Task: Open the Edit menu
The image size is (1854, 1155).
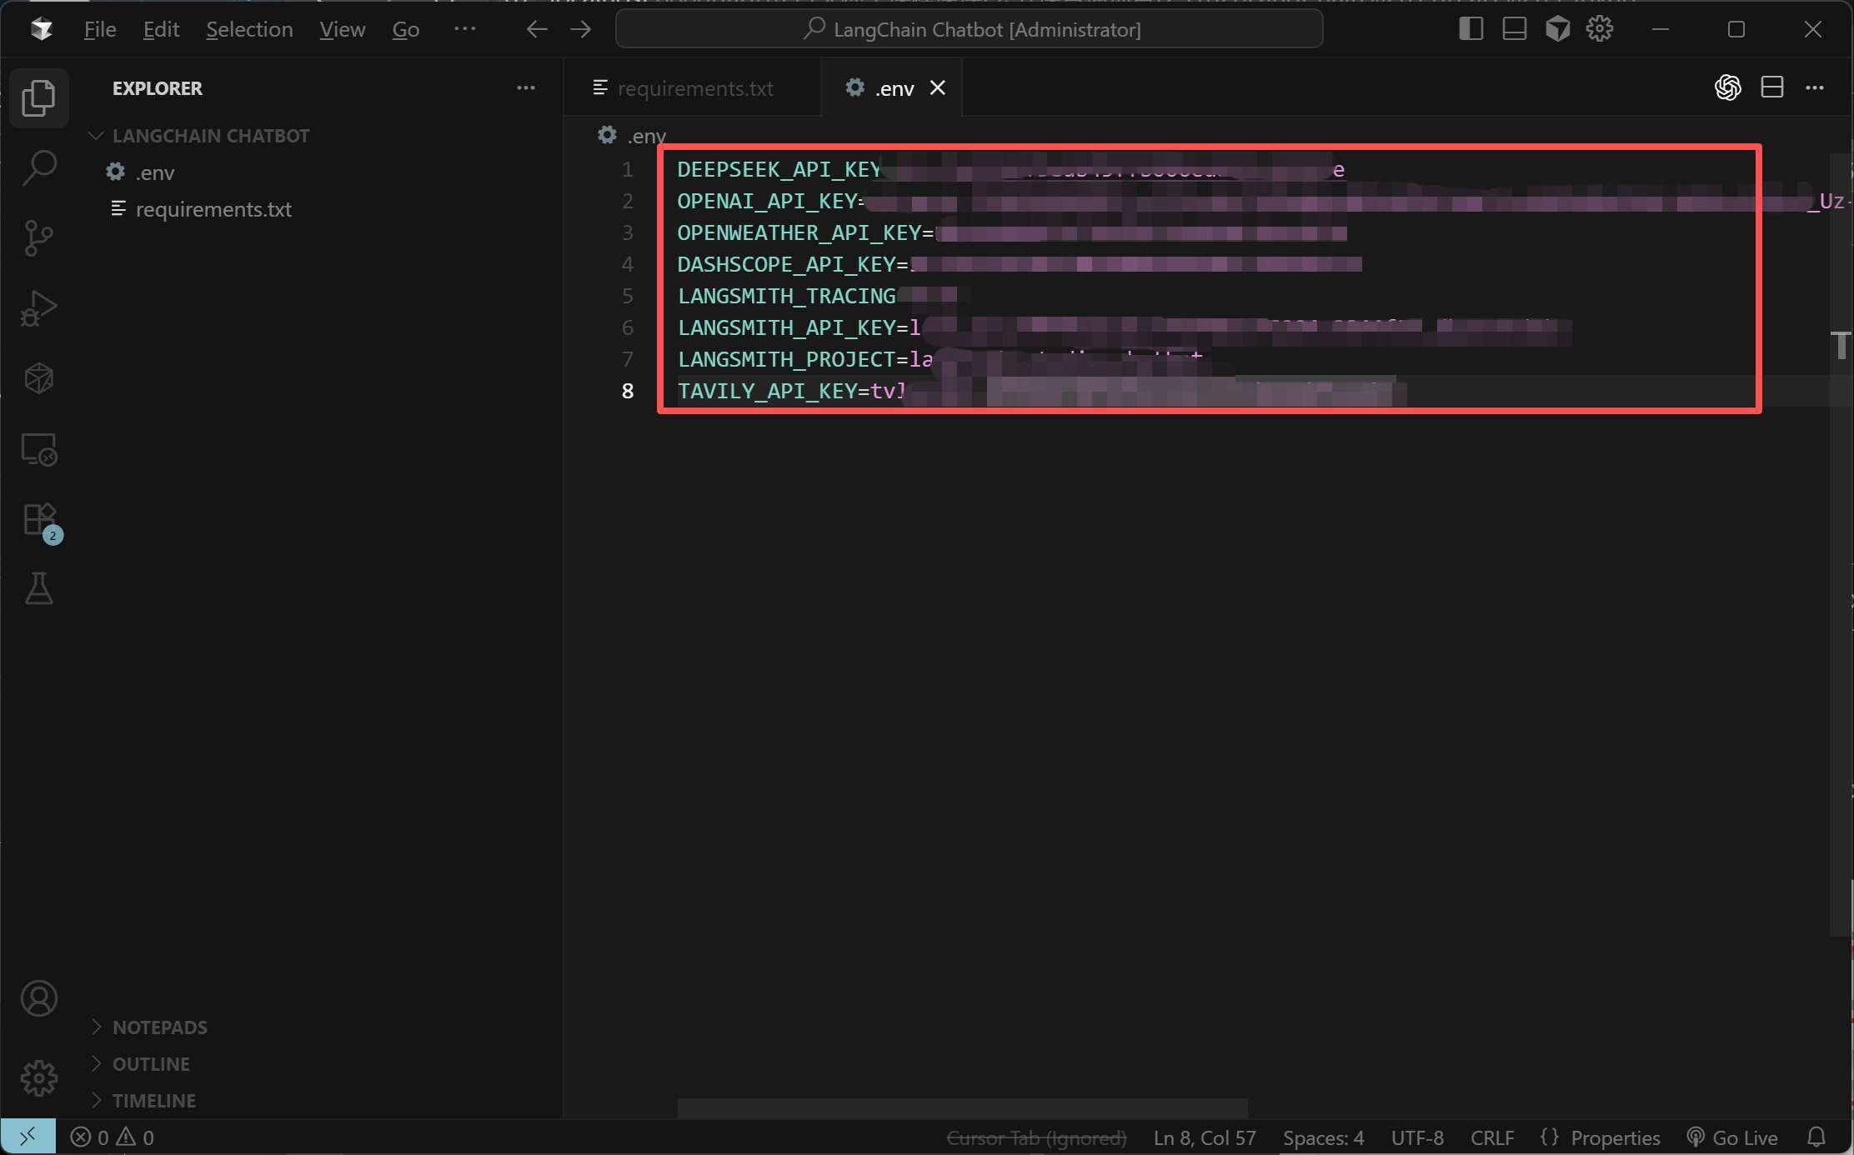Action: click(x=161, y=29)
